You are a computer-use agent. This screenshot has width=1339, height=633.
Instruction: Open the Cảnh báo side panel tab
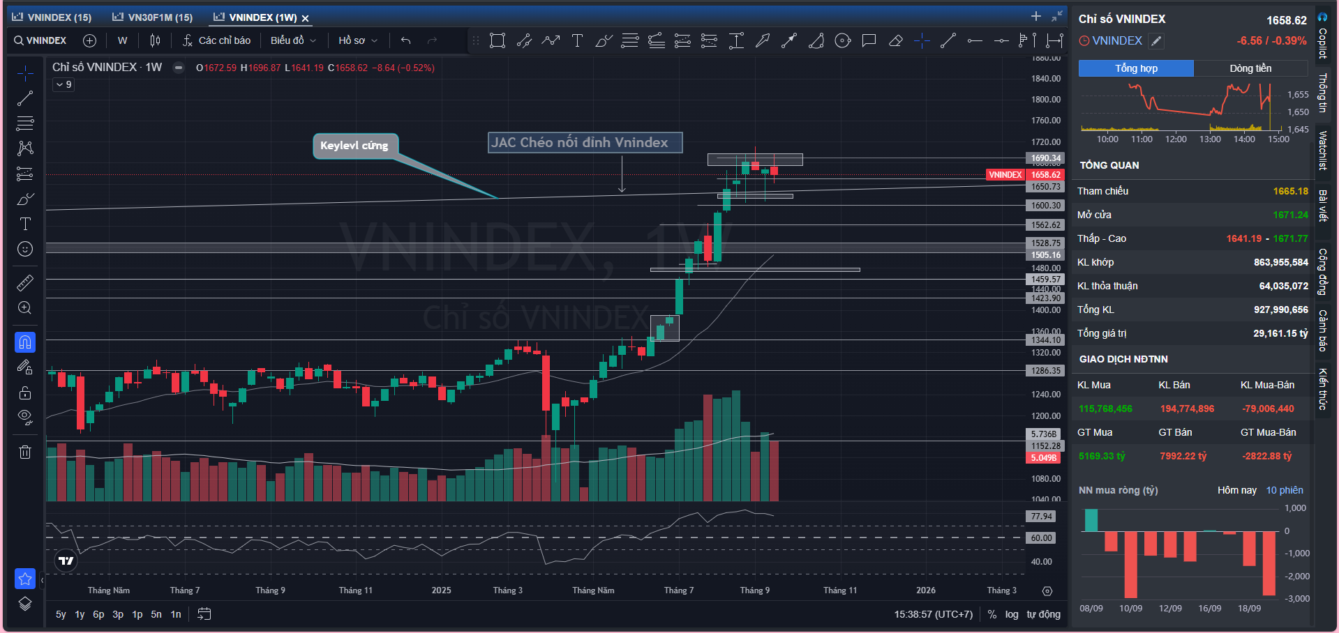1322,330
